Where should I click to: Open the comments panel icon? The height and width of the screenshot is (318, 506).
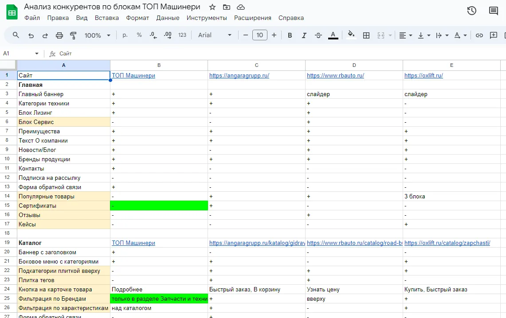pos(494,11)
